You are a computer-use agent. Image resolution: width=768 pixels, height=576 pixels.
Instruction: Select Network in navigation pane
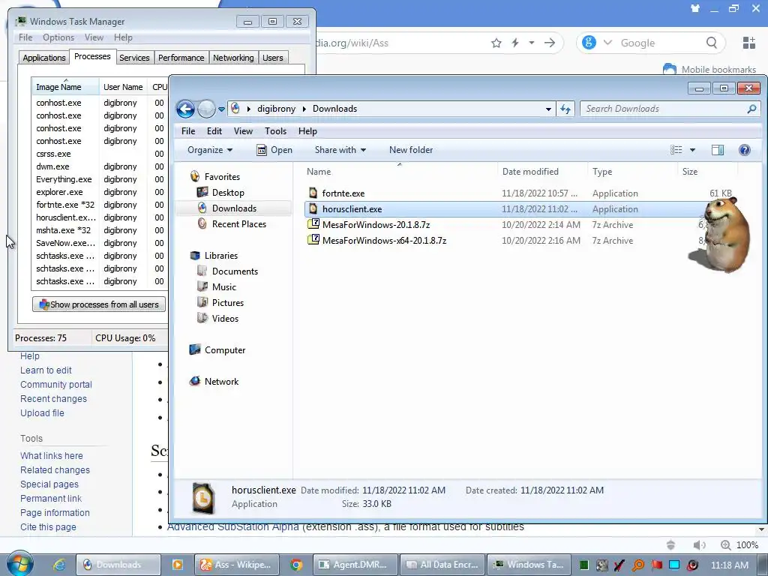pos(221,382)
